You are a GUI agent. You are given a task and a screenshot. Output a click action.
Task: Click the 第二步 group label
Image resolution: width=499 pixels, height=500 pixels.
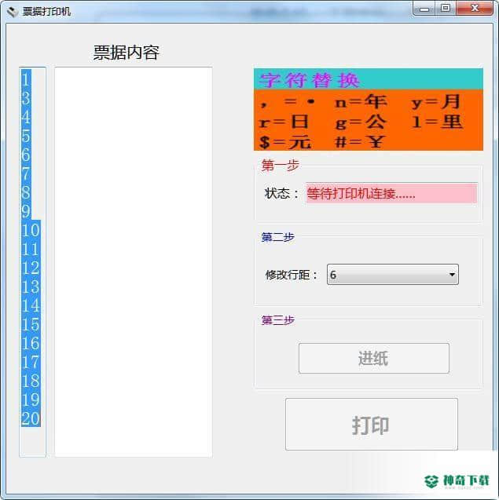tap(277, 237)
